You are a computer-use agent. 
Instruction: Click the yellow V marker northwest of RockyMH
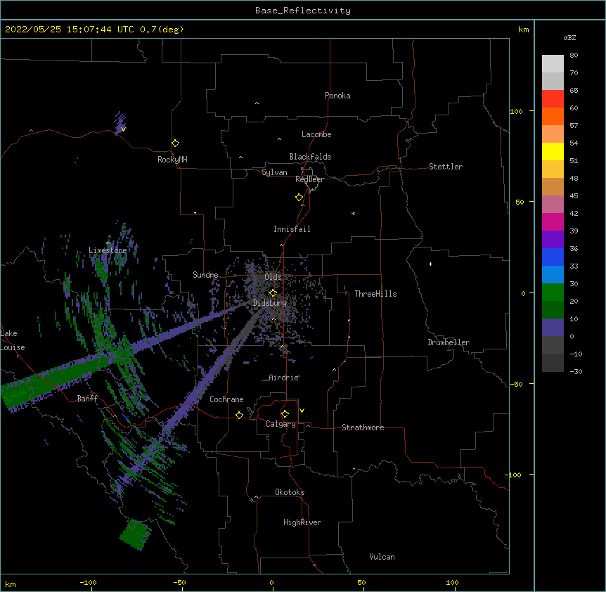coord(123,129)
